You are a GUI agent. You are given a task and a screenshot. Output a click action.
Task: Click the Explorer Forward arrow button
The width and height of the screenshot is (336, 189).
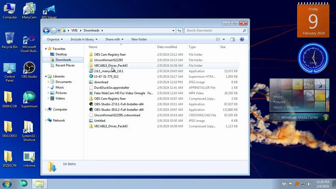click(54, 30)
